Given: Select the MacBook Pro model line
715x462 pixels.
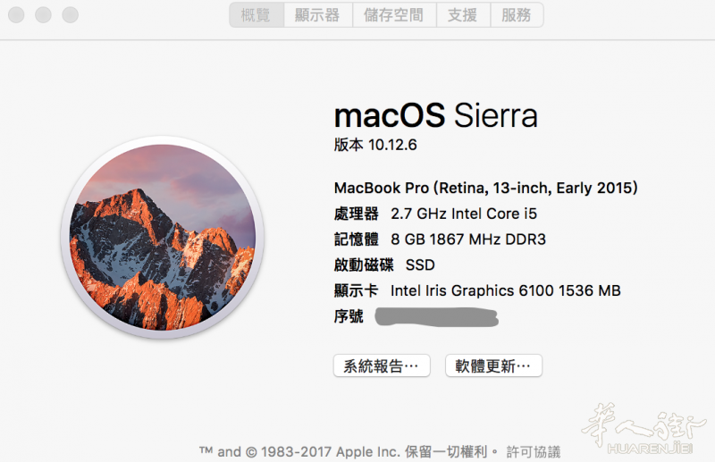Looking at the screenshot, I should [485, 188].
